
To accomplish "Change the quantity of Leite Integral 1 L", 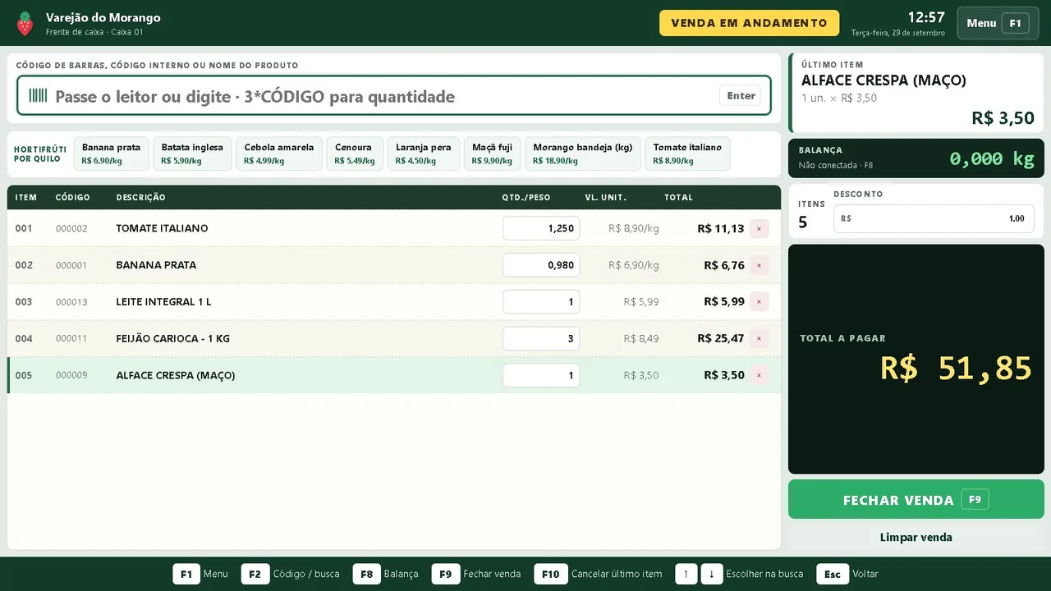I will click(x=541, y=302).
